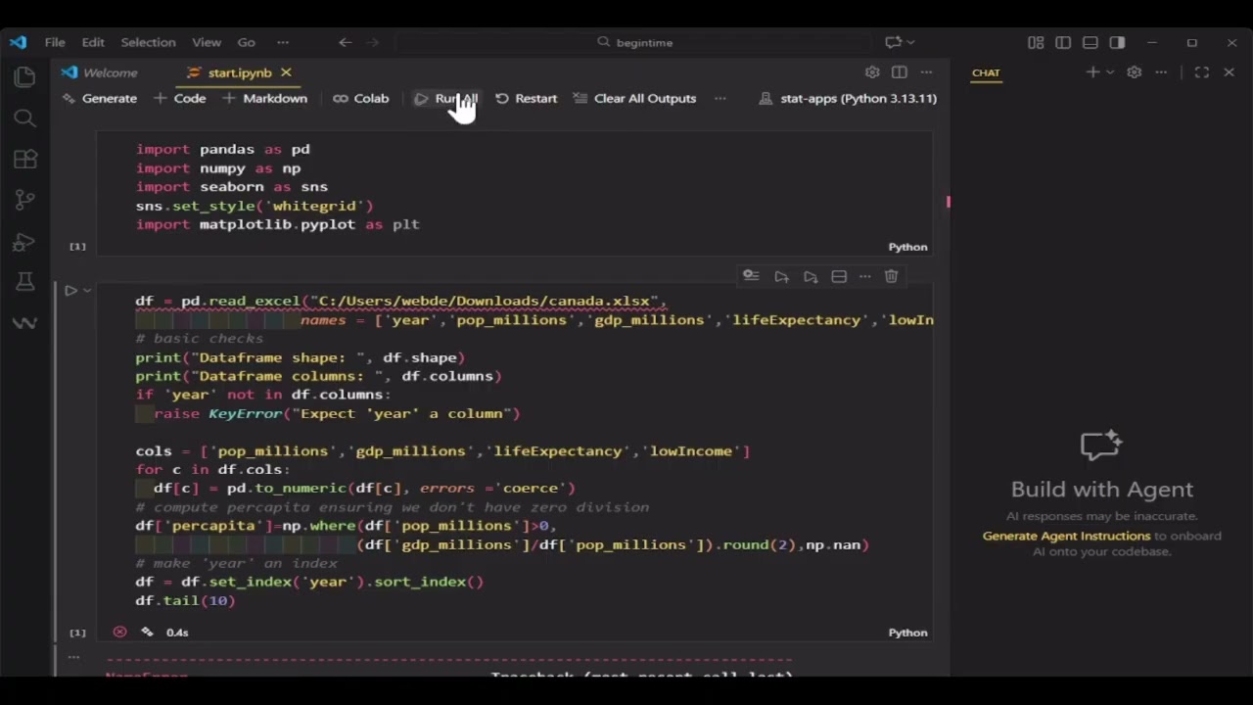Click the Colab button
1253x705 pixels.
click(x=360, y=99)
